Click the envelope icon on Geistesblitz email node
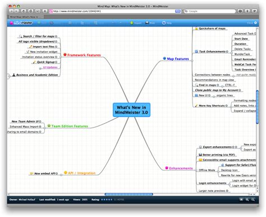 coord(200,160)
